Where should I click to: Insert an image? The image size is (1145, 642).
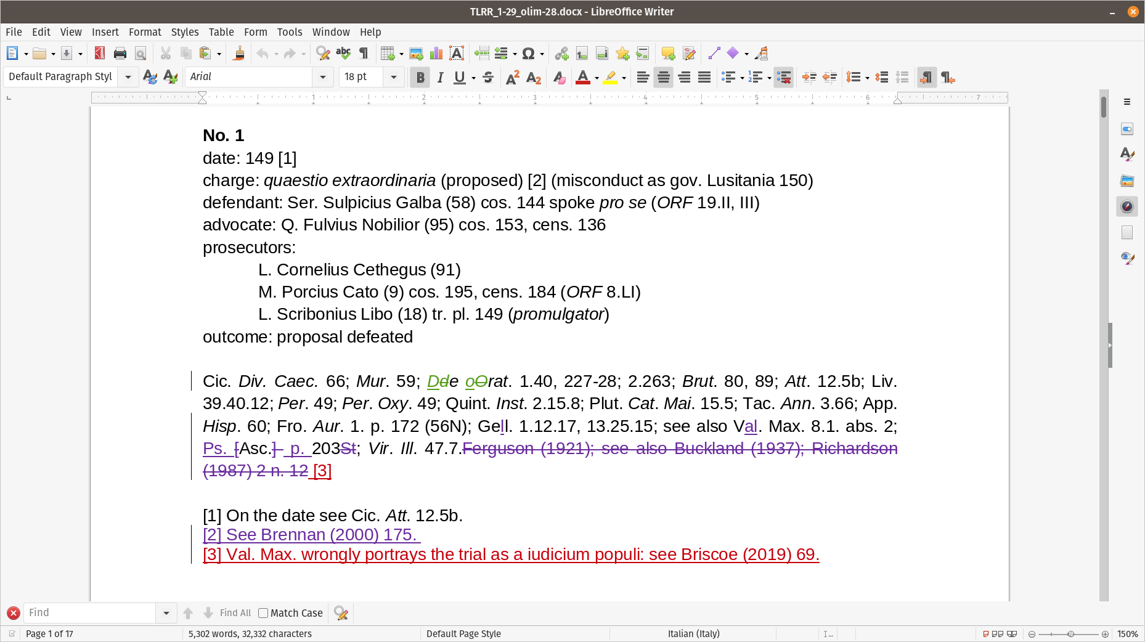pos(416,54)
